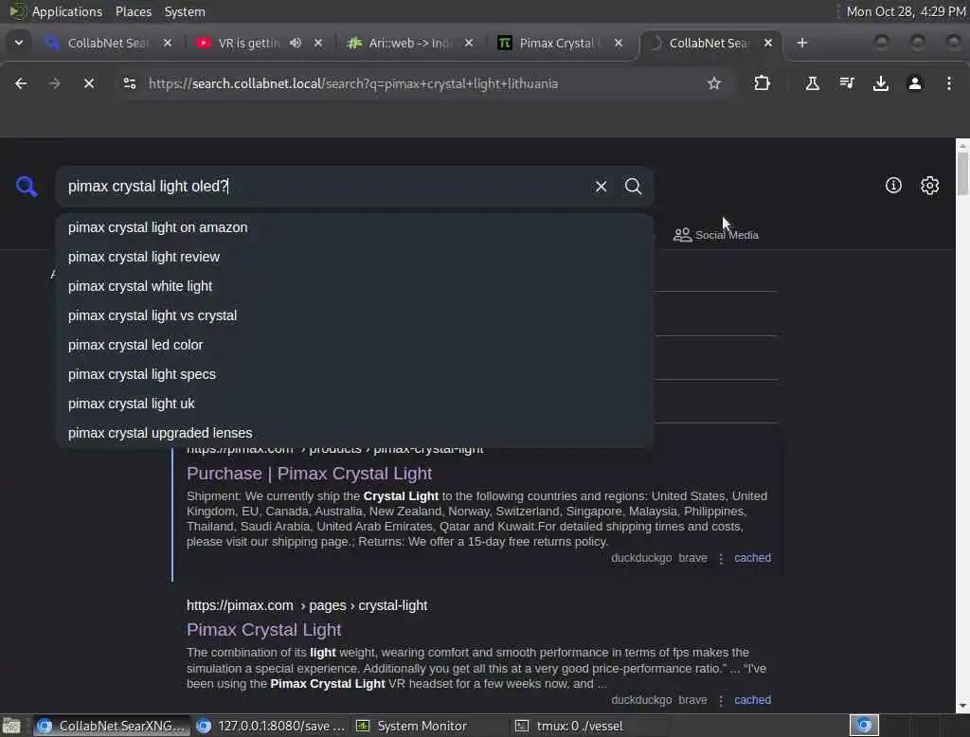Screen dimensions: 970x737
Task: Open a new browser tab
Action: [802, 43]
